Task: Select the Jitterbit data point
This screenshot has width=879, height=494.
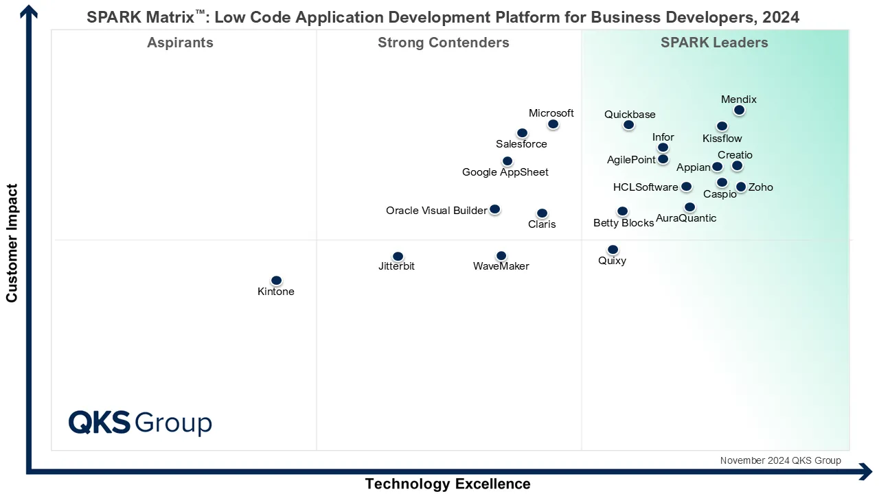Action: click(x=398, y=257)
